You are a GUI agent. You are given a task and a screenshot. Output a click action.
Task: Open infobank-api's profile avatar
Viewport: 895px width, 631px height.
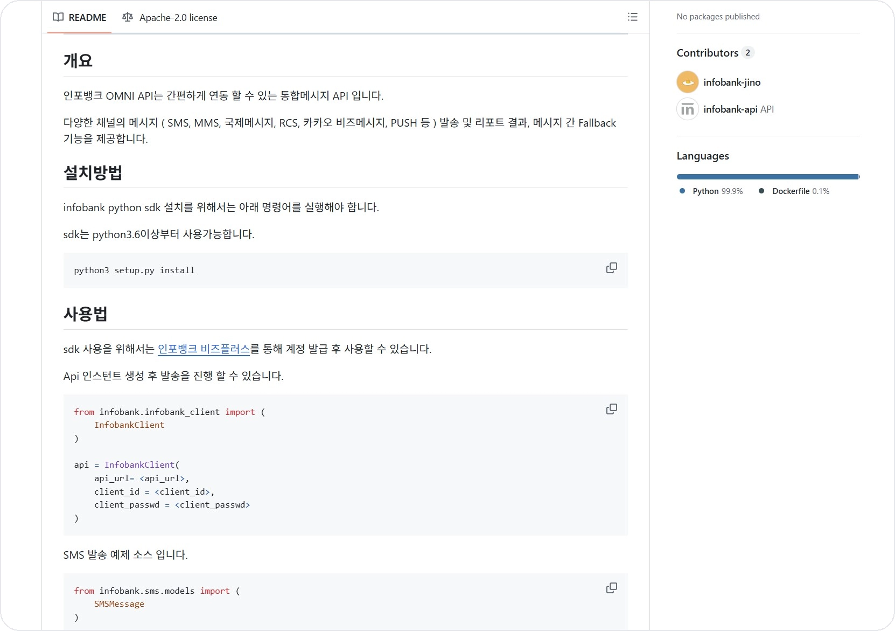pos(687,108)
